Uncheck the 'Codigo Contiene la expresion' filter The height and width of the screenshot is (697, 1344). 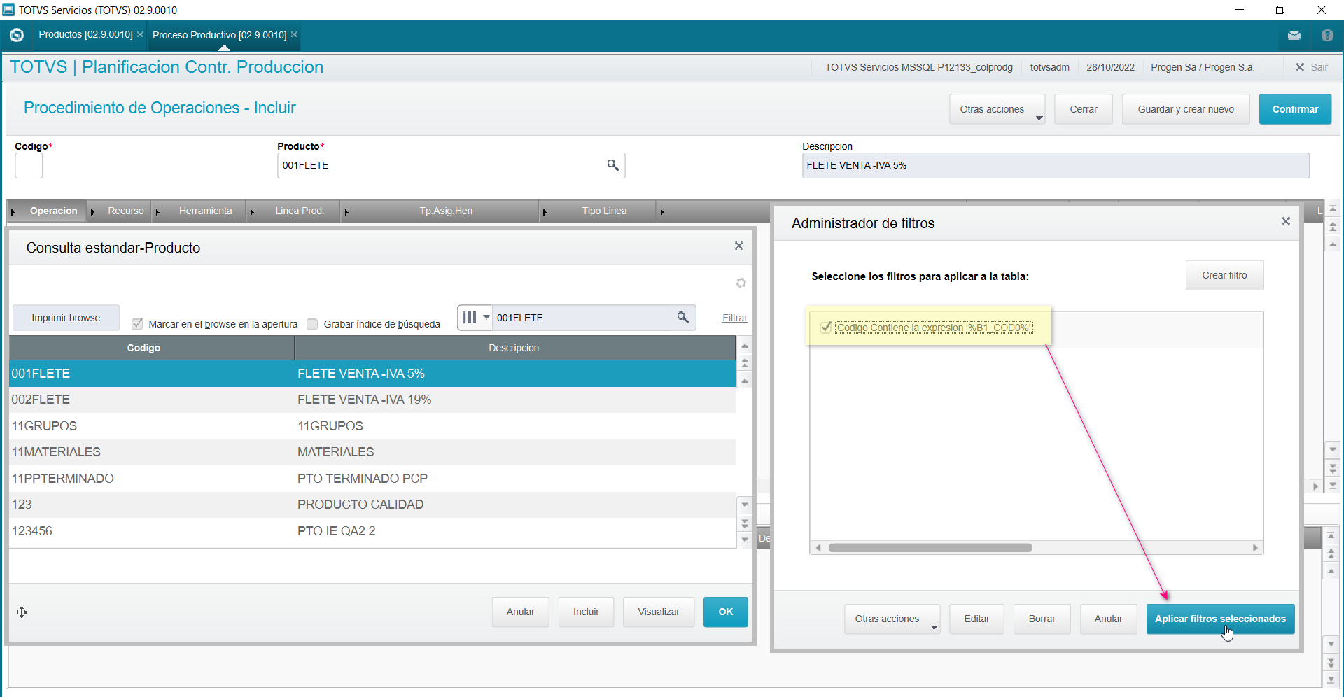pyautogui.click(x=826, y=328)
